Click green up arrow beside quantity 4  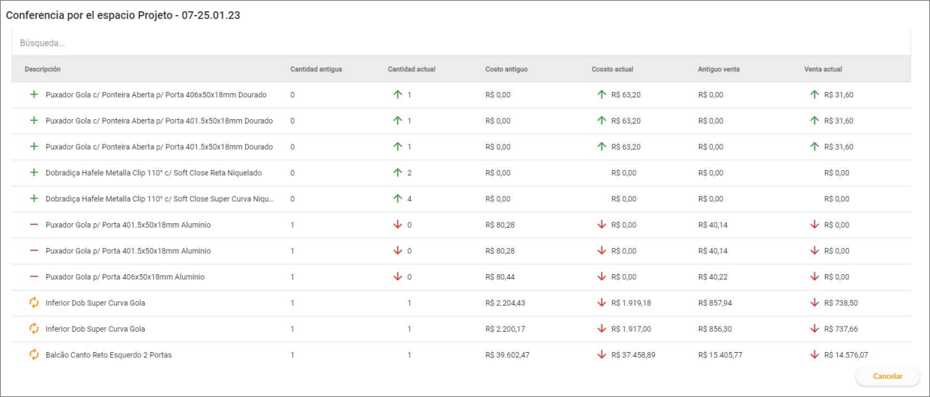tap(398, 199)
